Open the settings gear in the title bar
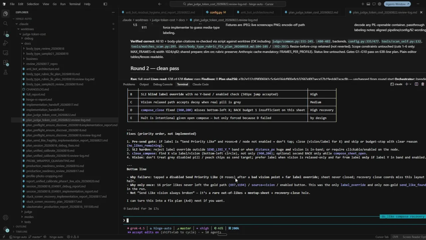 (380, 4)
